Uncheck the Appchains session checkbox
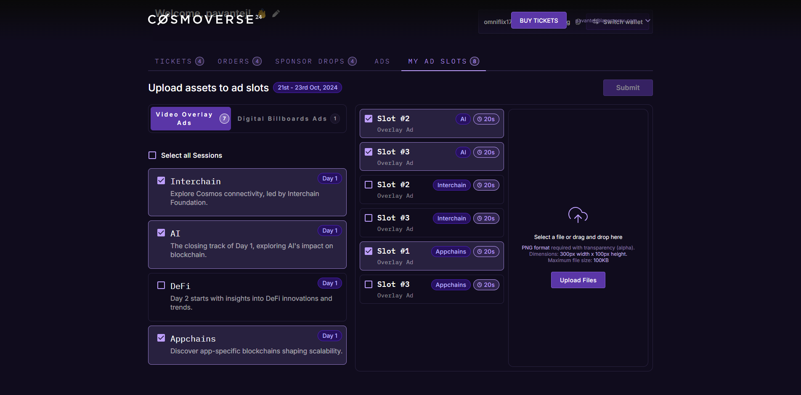Viewport: 801px width, 395px height. (x=161, y=338)
